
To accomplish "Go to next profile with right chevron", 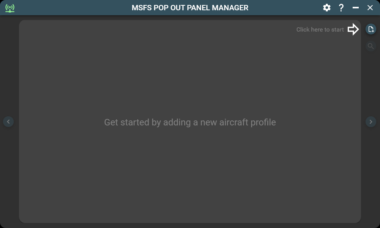I will coord(371,122).
